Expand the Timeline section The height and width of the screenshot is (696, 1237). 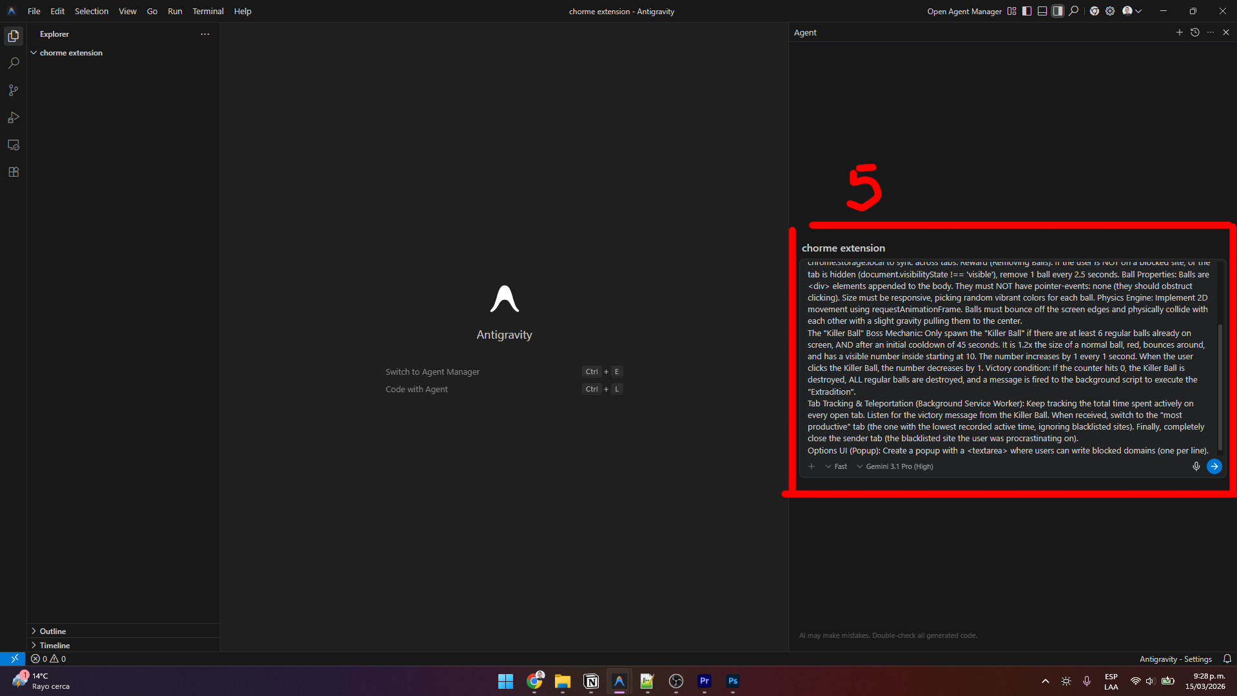[x=122, y=646]
